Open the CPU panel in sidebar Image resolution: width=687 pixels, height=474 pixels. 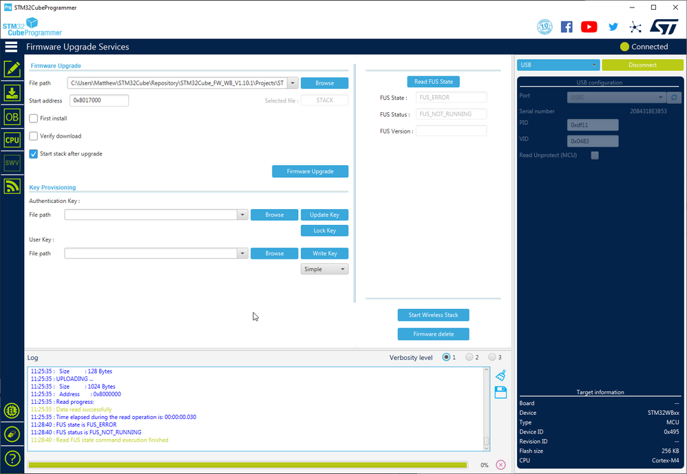pos(12,140)
